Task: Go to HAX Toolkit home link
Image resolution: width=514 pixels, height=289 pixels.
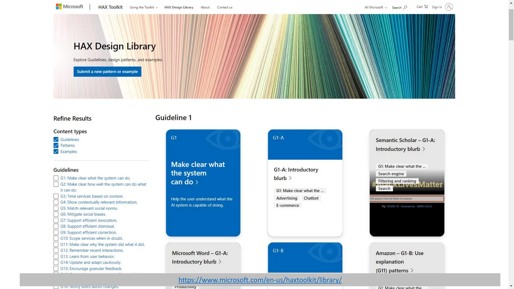Action: click(x=110, y=7)
